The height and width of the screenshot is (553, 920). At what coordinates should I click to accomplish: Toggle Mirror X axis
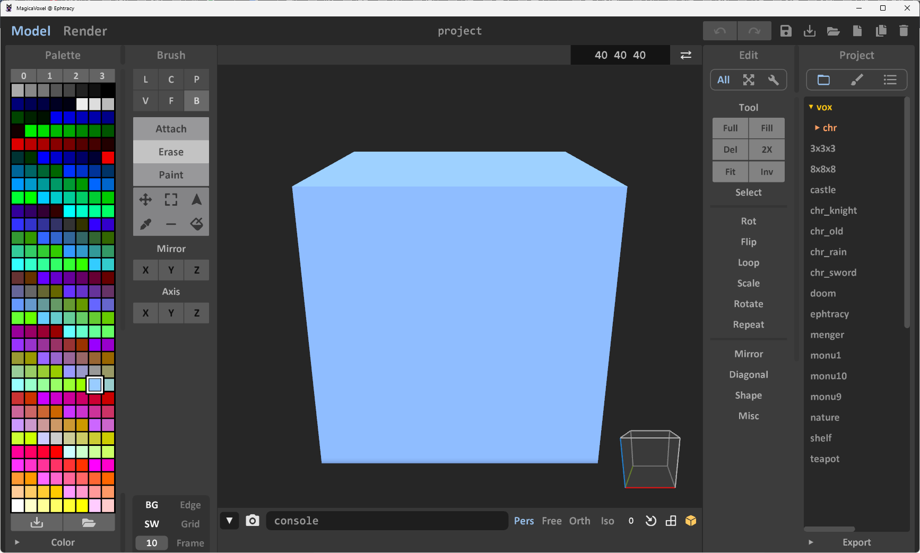pyautogui.click(x=145, y=270)
